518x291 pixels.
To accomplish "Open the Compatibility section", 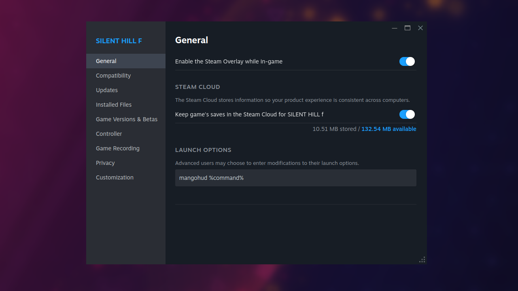I will pyautogui.click(x=113, y=75).
